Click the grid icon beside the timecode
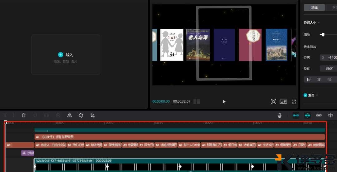 click(x=197, y=101)
